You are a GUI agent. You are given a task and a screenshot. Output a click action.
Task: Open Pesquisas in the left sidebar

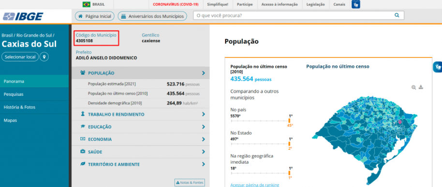[34, 94]
